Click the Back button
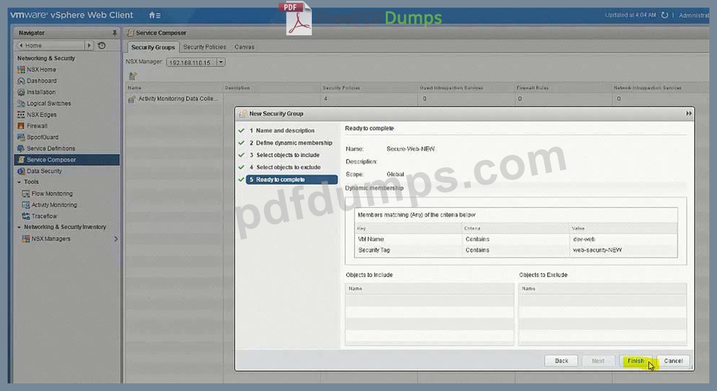Viewport: 717px width, 391px height. click(x=561, y=361)
